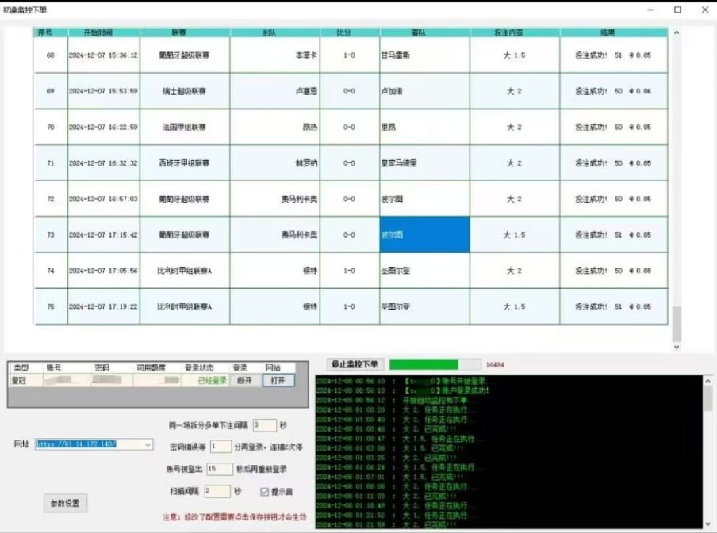Click the 断开 button for the account
The width and height of the screenshot is (717, 533).
[x=243, y=380]
